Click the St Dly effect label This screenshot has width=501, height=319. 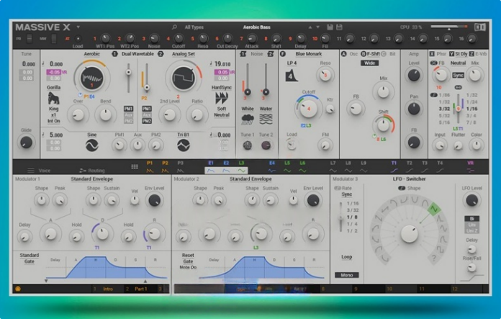[x=461, y=54]
